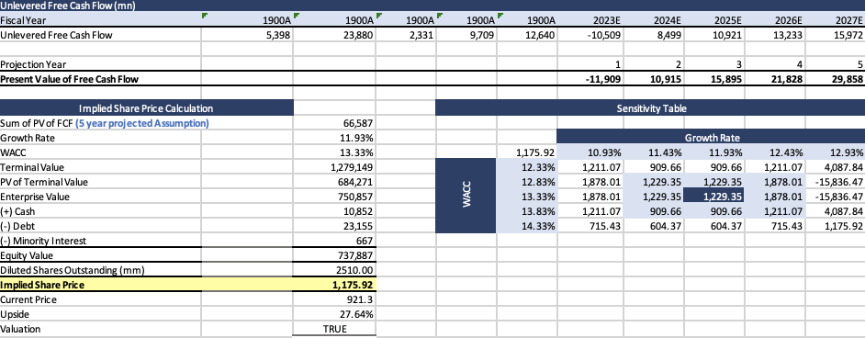Select the WACC input cell 13.33%
The image size is (865, 338).
point(334,152)
